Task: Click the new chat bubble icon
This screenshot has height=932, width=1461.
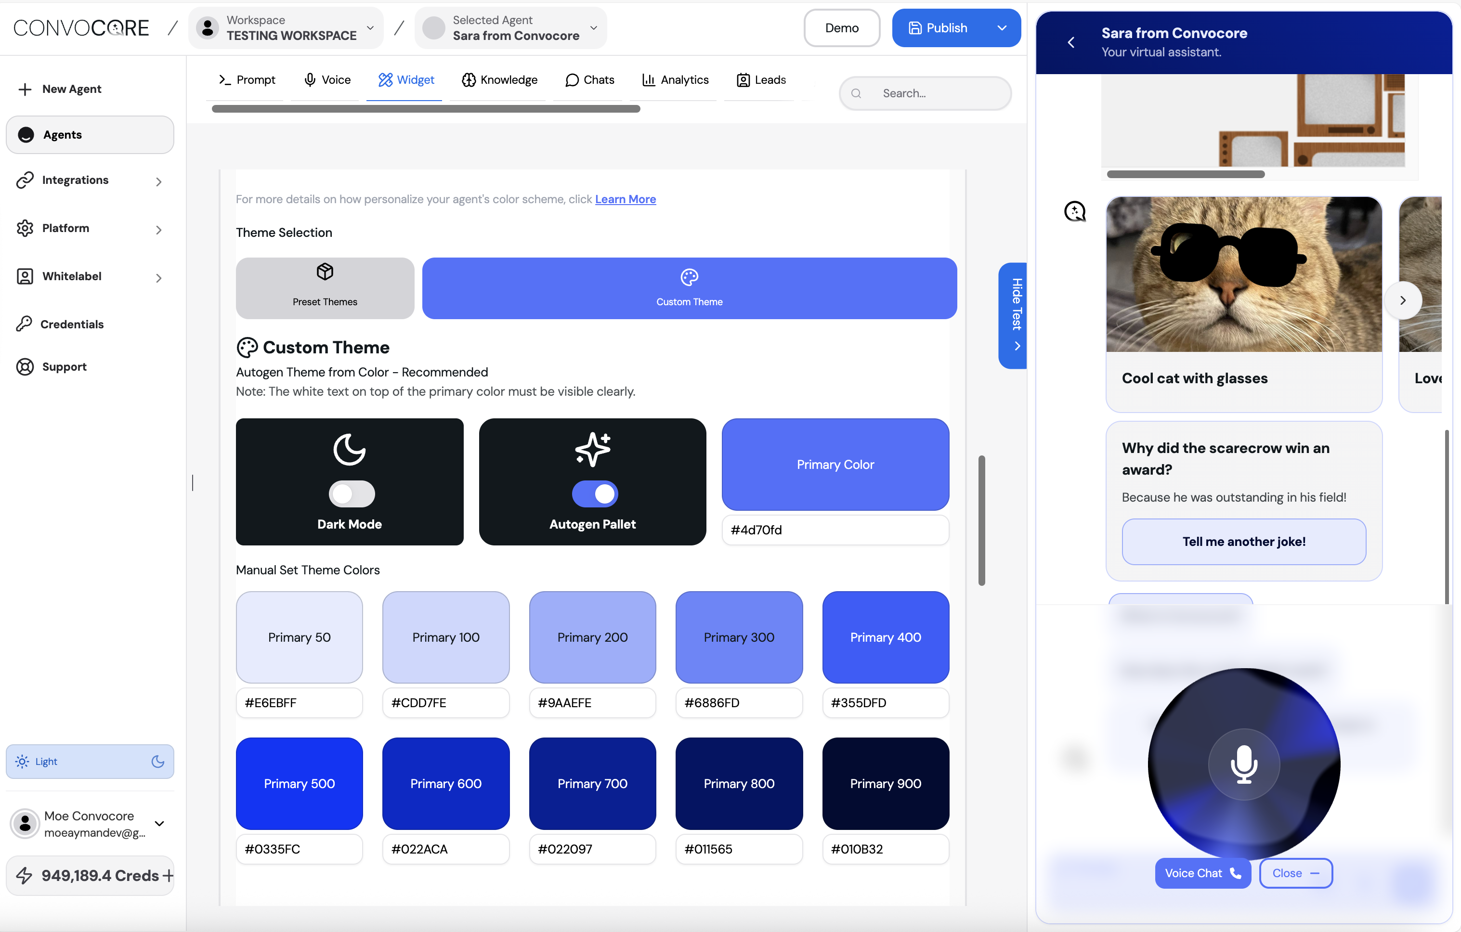Action: pyautogui.click(x=1074, y=212)
